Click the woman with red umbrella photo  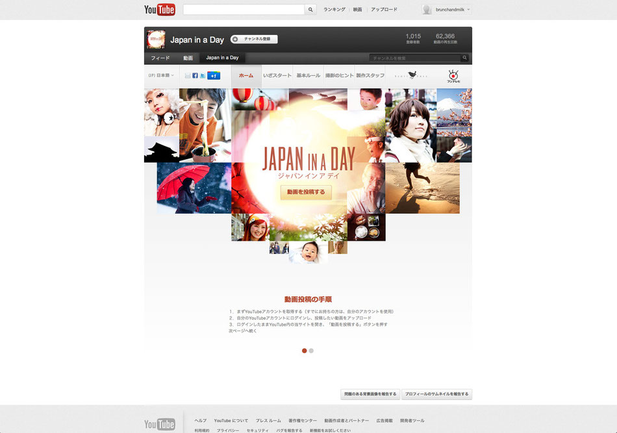pos(194,188)
